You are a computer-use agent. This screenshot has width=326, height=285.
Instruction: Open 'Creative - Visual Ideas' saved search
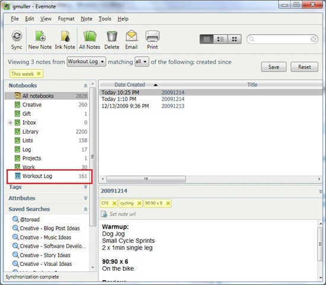click(x=42, y=264)
